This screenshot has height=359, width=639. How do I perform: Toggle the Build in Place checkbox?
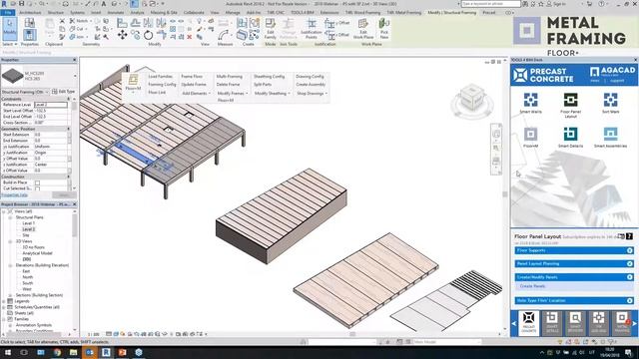point(38,182)
